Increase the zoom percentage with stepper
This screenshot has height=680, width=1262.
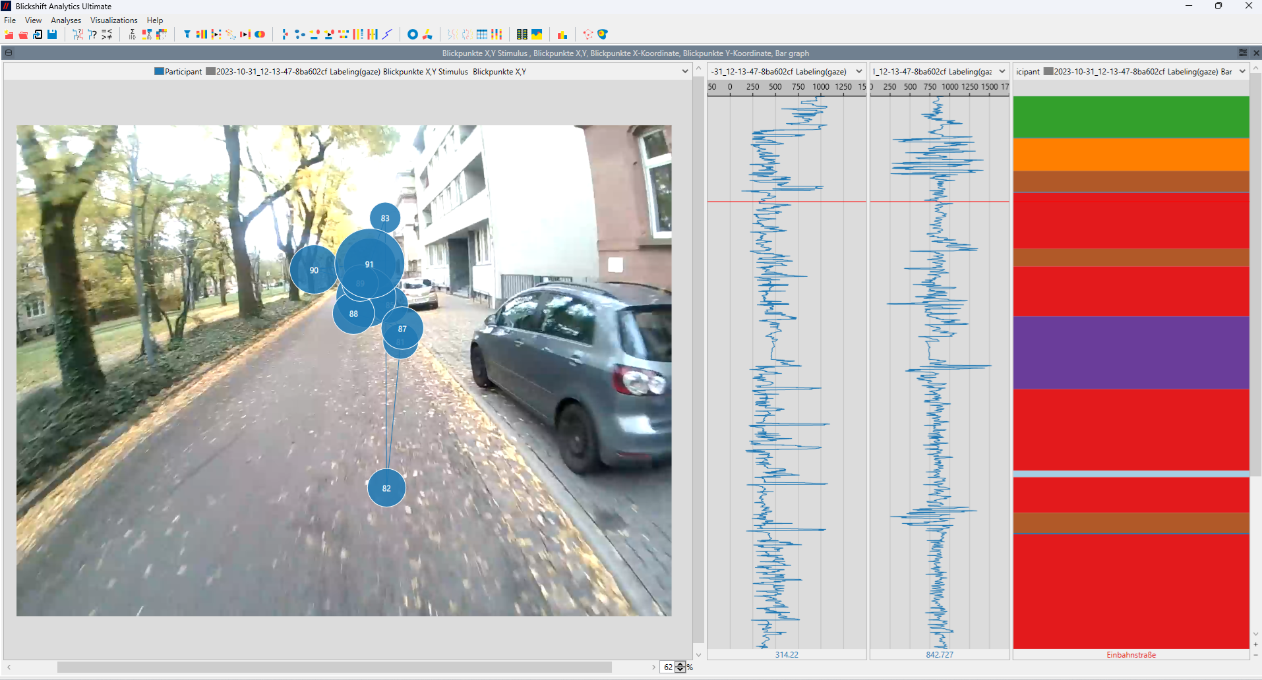680,664
